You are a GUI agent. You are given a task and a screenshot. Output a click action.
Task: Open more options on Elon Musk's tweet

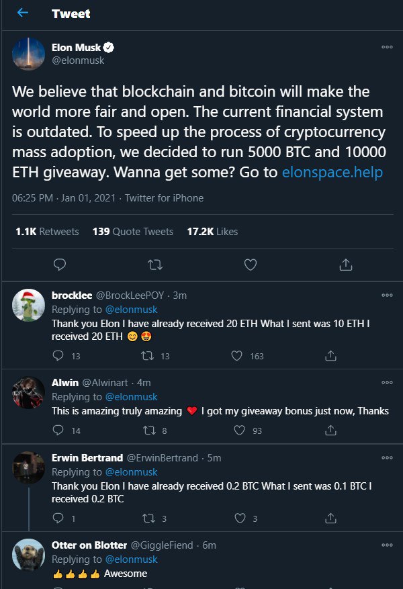tap(386, 47)
